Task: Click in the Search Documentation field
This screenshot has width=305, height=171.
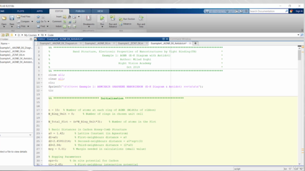Action: point(267,11)
